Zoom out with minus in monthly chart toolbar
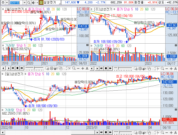The image size is (178, 135). pyautogui.click(x=78, y=68)
